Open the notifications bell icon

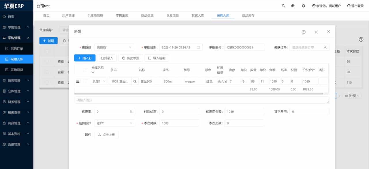click(x=303, y=5)
